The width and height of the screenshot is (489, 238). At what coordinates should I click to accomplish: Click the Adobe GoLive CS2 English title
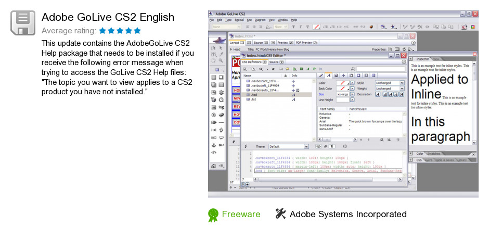click(108, 17)
